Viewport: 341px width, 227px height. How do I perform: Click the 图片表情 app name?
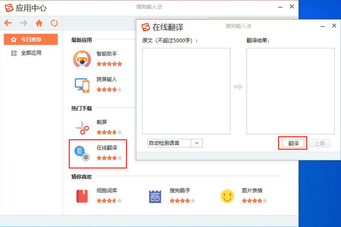coord(252,190)
